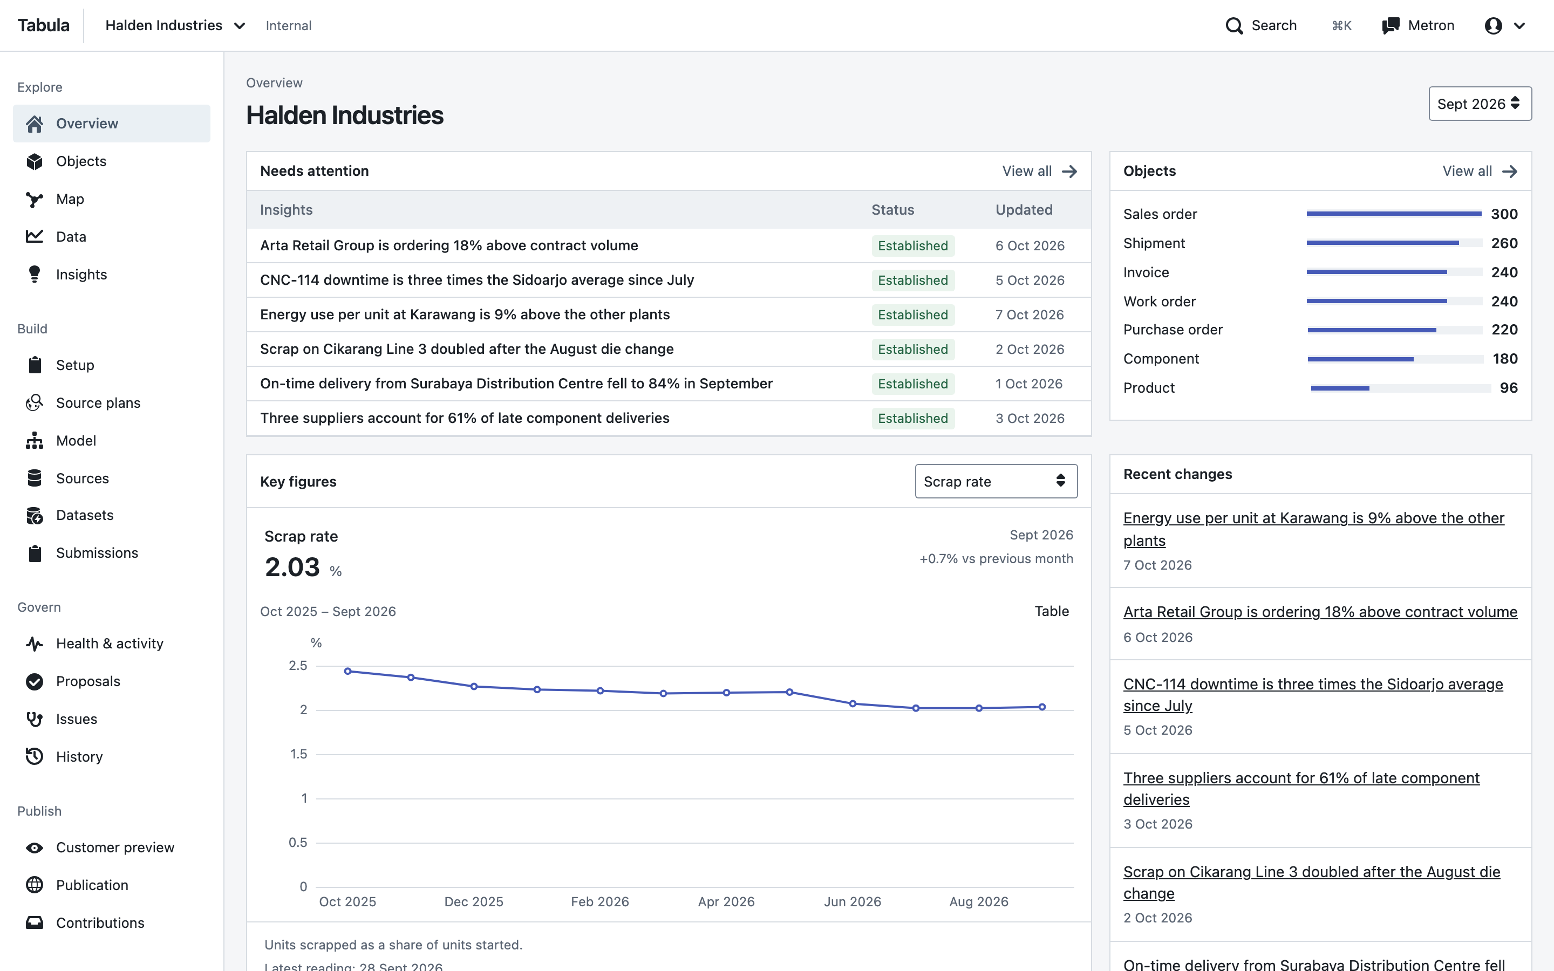
Task: Click the Sept 2026 data point on chart
Action: click(x=1042, y=707)
